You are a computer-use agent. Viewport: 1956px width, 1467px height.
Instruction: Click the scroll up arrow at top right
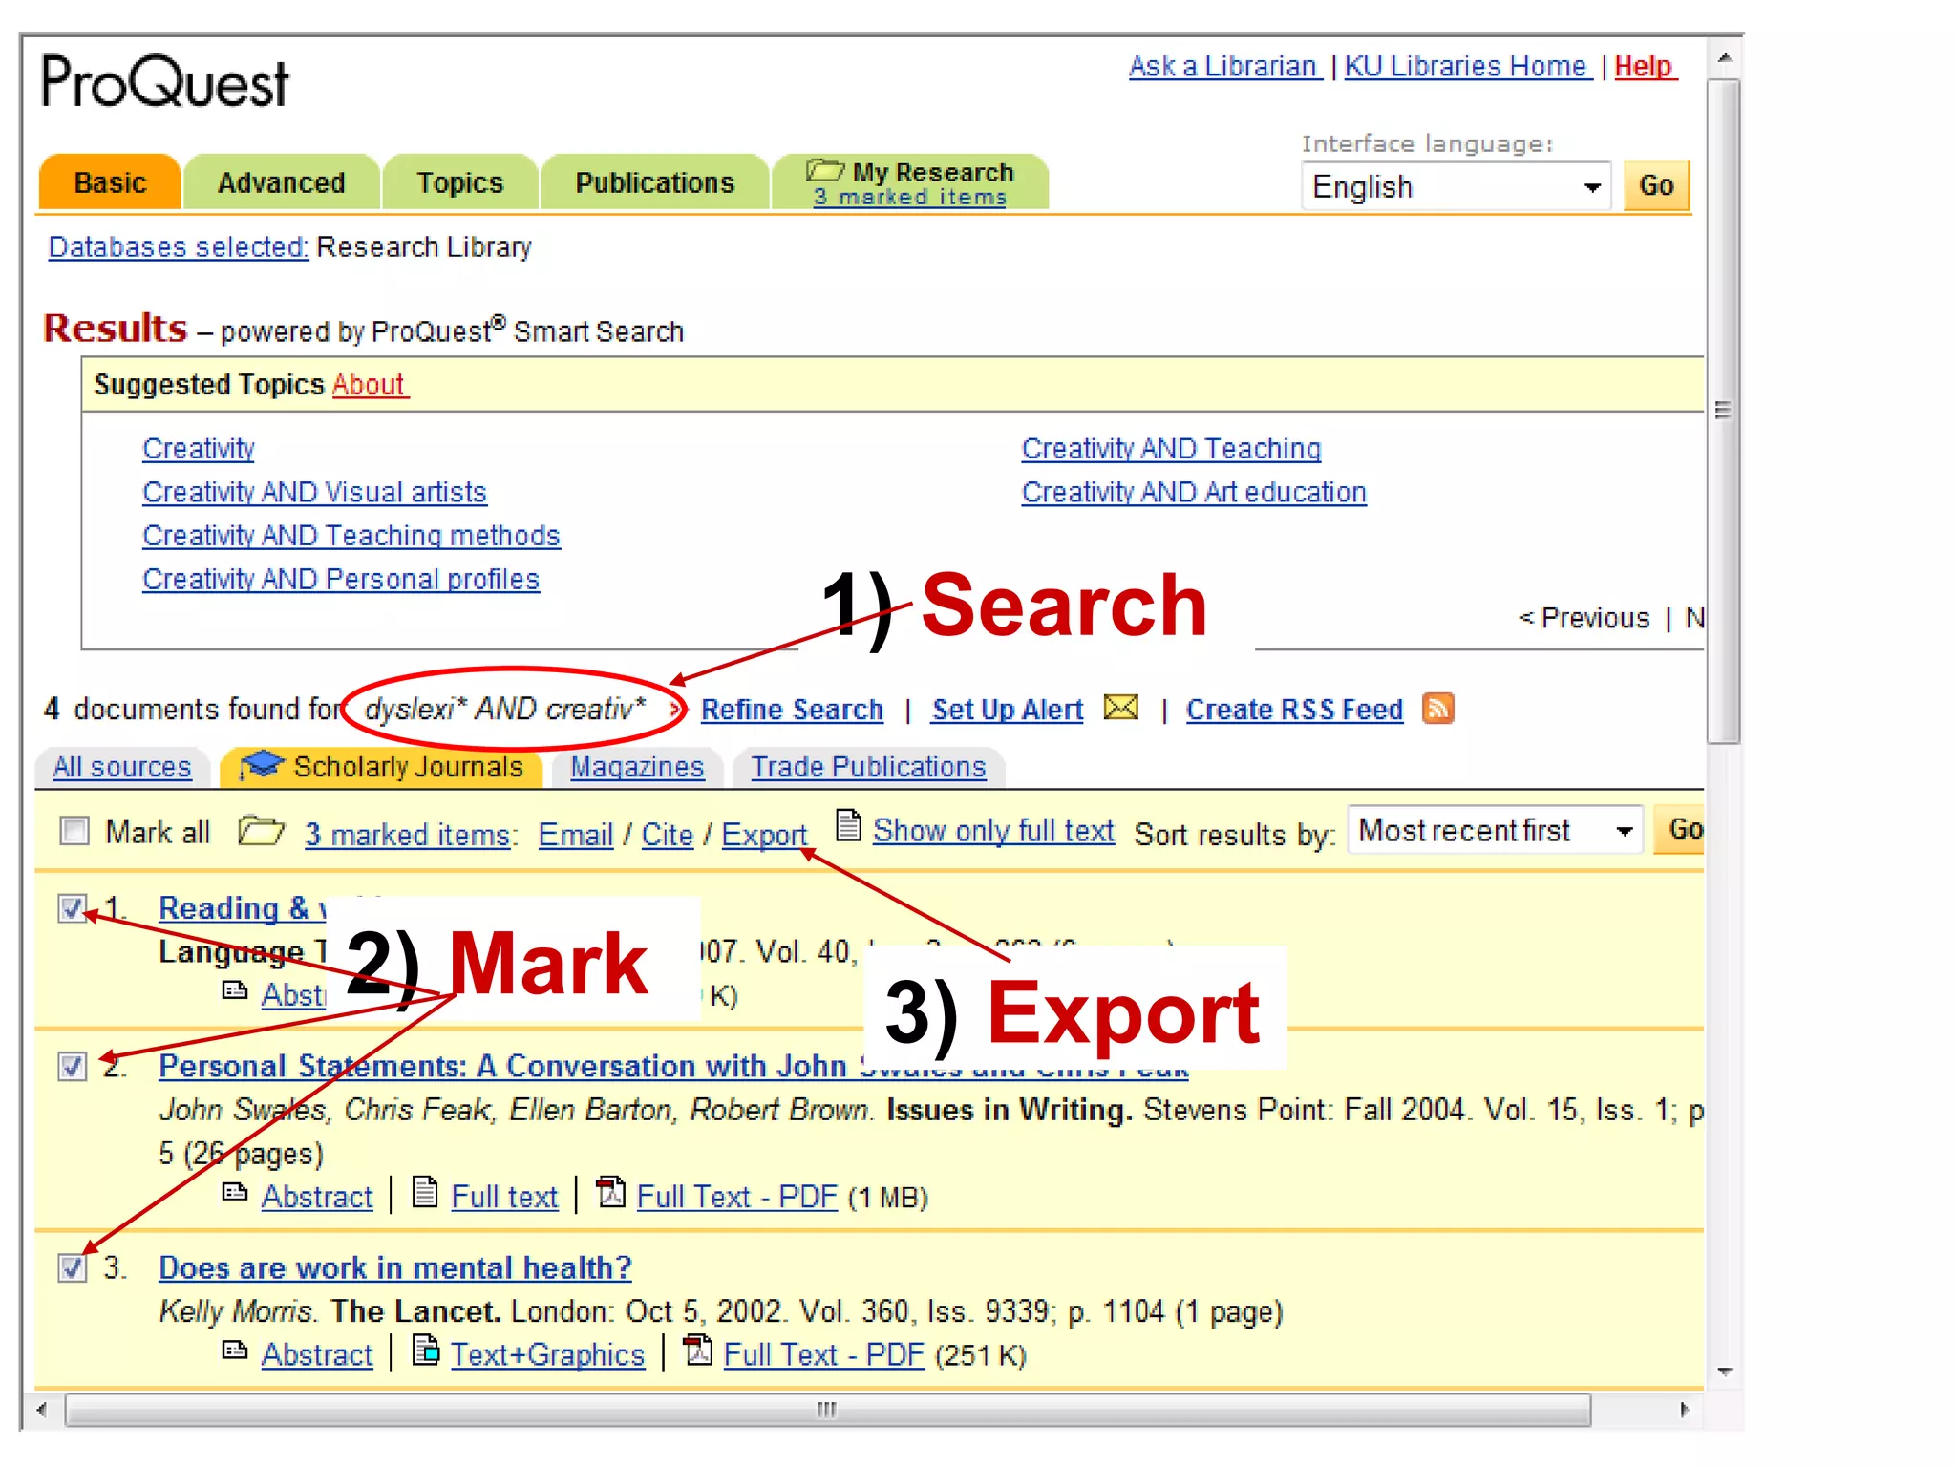[x=1724, y=58]
